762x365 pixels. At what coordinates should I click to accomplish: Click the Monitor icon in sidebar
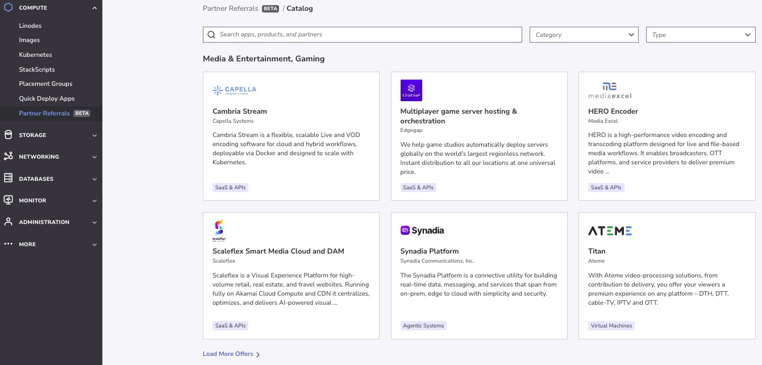click(x=8, y=200)
